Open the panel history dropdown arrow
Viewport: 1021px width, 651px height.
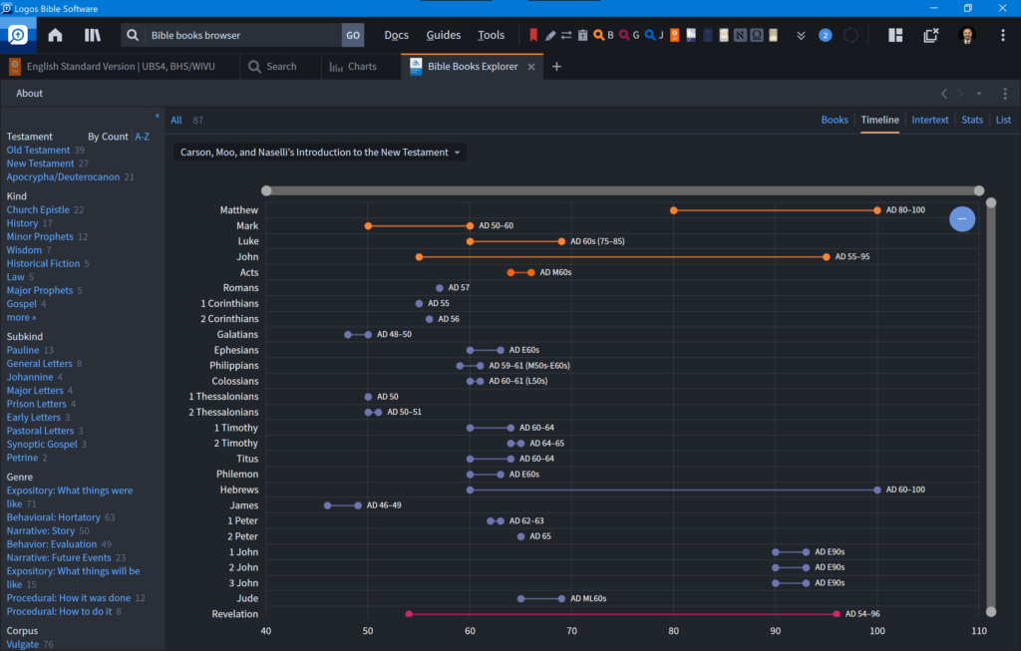click(979, 94)
